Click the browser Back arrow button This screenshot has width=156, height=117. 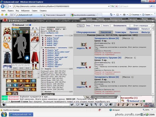tap(3, 6)
